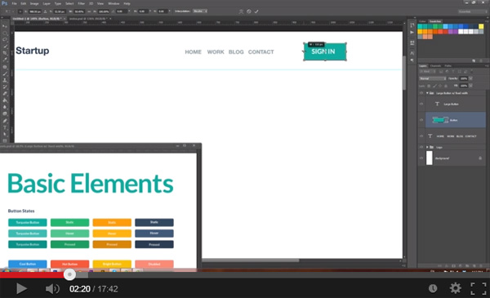The height and width of the screenshot is (298, 490).
Task: Open the Fill value dropdown arrow
Action: pos(470,86)
